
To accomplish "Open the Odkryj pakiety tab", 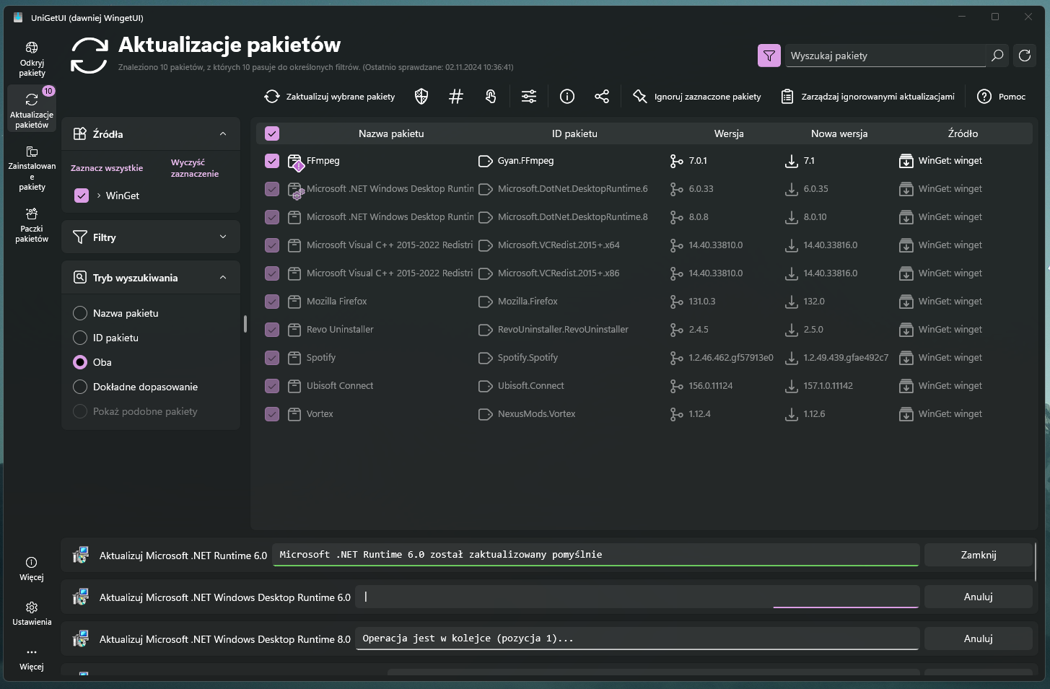I will 32,58.
